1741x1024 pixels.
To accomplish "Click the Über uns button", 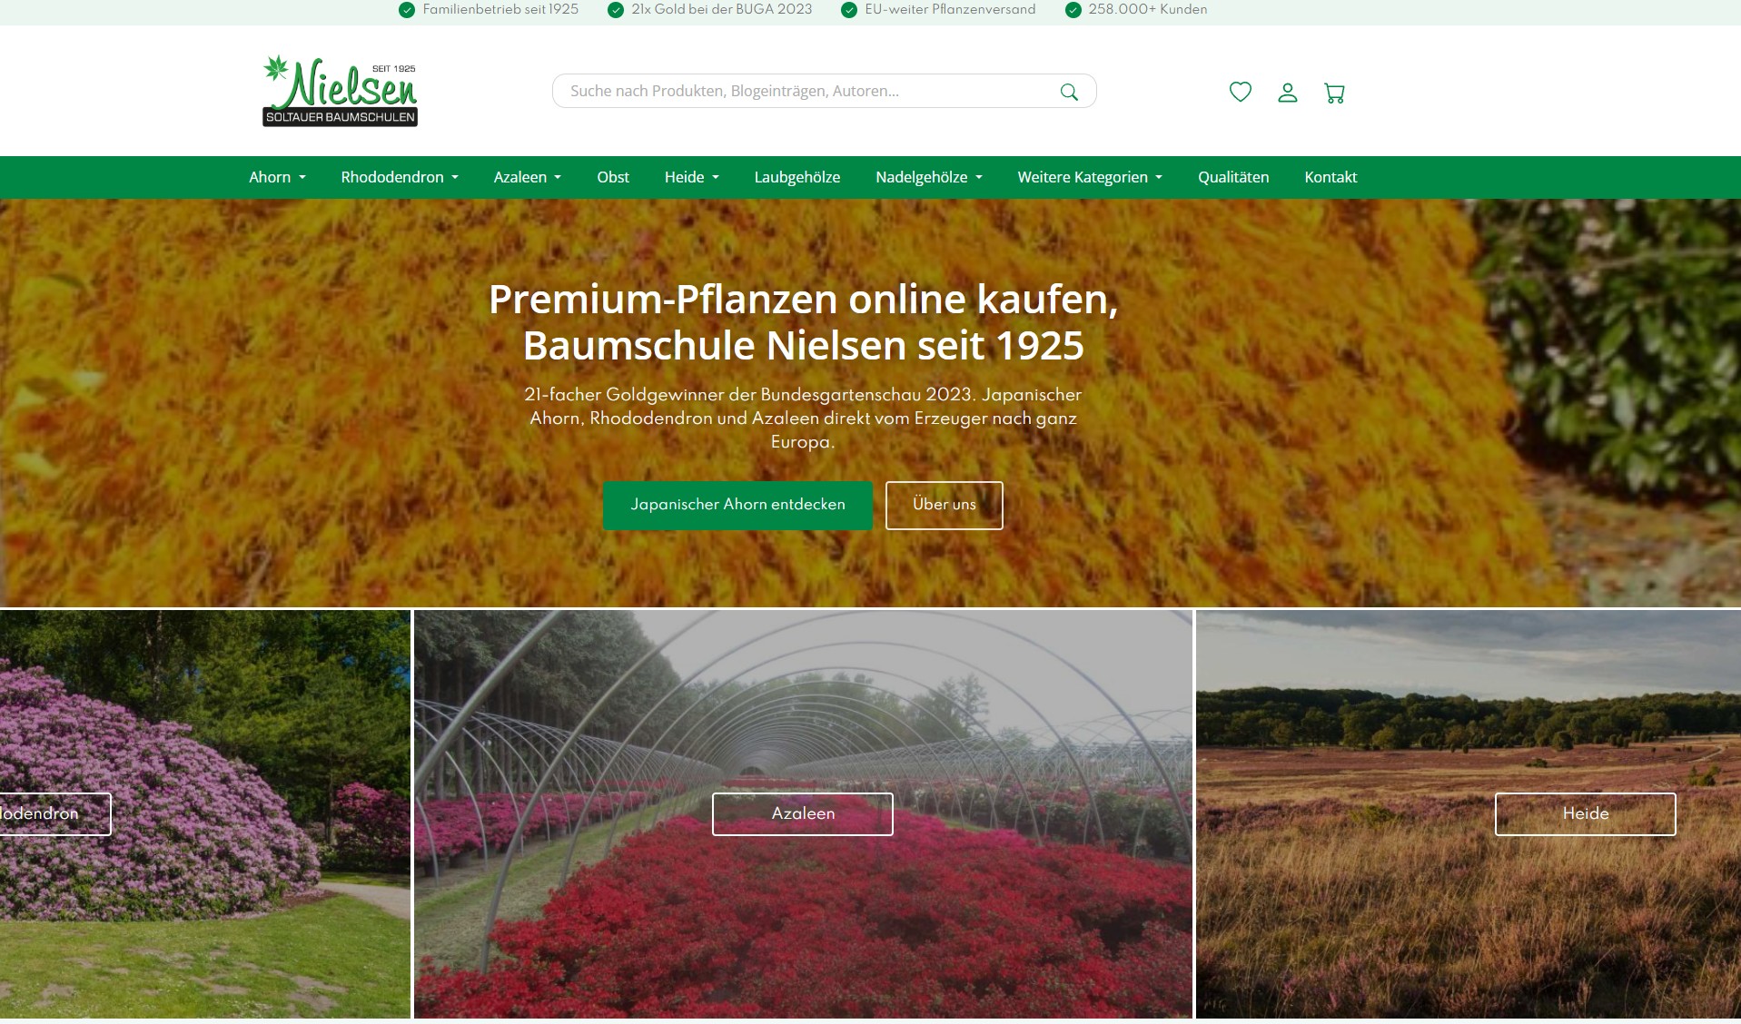I will [944, 505].
